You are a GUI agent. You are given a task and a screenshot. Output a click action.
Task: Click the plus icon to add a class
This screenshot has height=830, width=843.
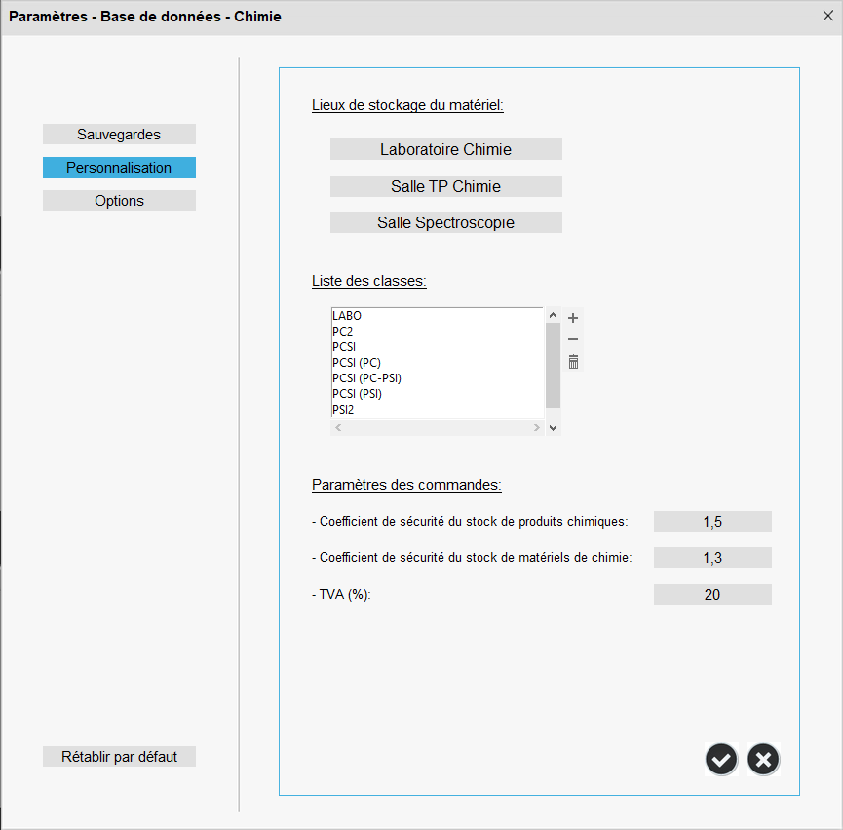point(573,318)
